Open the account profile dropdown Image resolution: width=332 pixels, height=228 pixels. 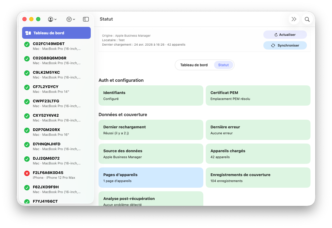click(52, 19)
